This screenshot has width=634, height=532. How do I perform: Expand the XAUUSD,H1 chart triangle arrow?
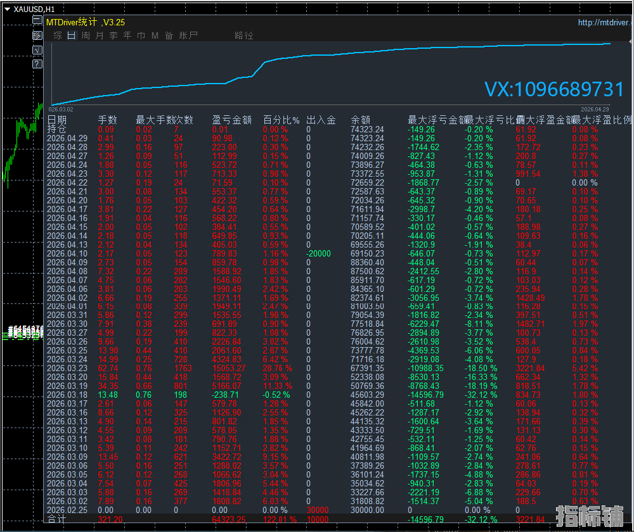tap(7, 9)
